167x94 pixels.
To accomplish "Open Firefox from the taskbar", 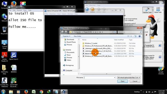I will pos(26,92).
